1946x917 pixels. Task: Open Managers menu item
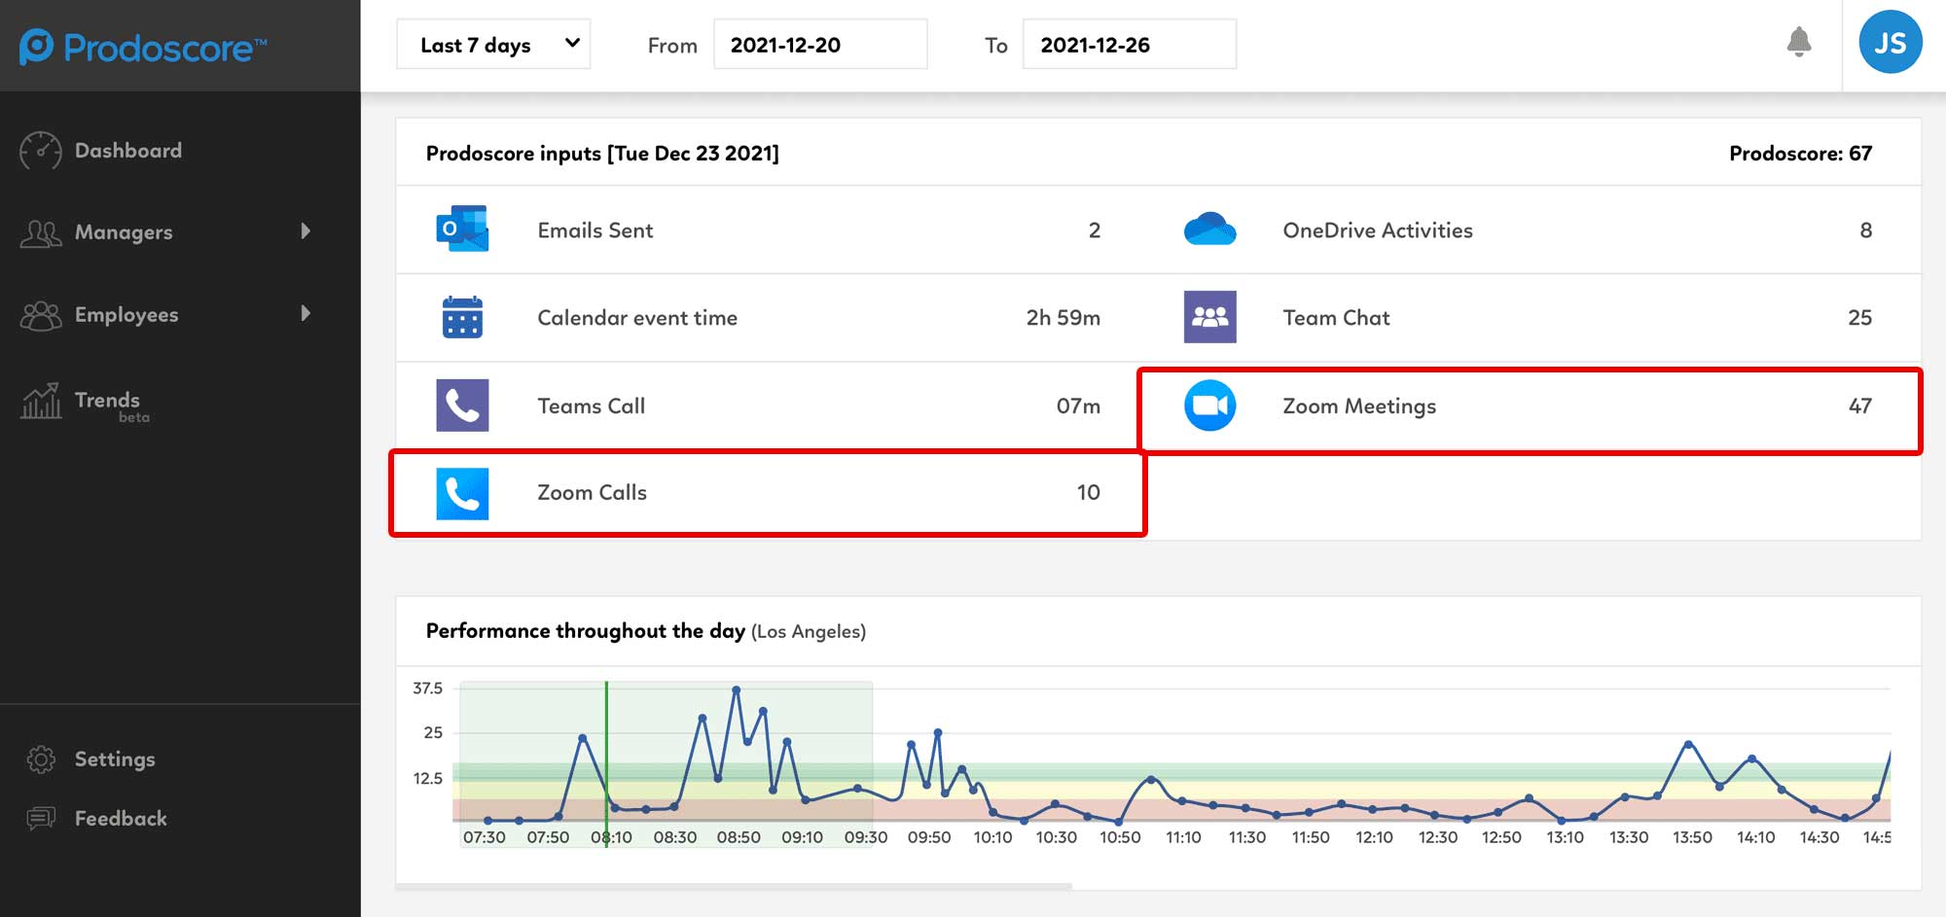click(x=124, y=232)
